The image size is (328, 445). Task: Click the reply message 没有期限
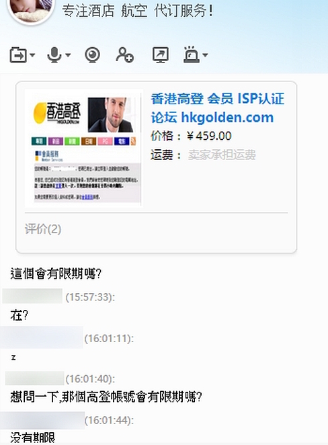33,438
